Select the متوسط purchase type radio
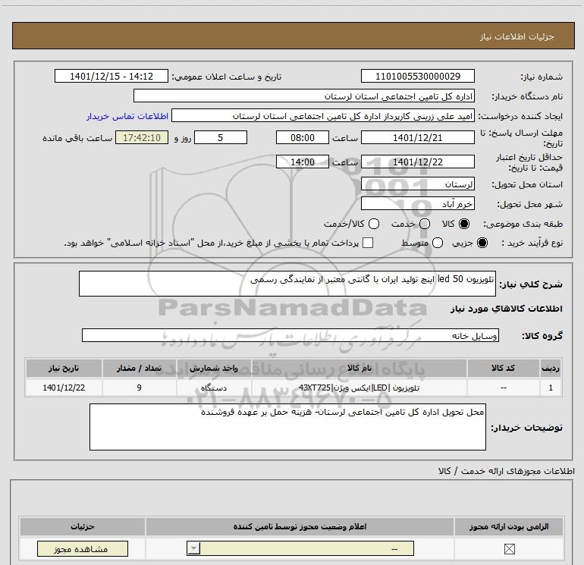This screenshot has width=584, height=565. point(438,243)
